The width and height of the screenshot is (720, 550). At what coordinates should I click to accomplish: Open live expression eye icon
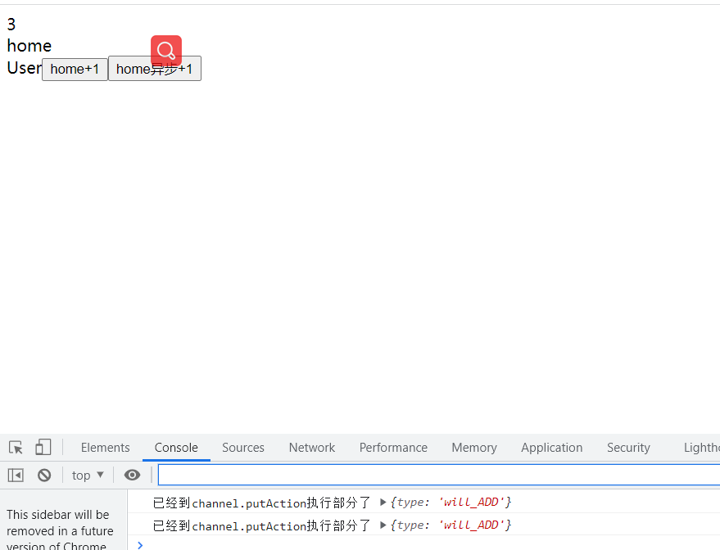[x=132, y=476]
